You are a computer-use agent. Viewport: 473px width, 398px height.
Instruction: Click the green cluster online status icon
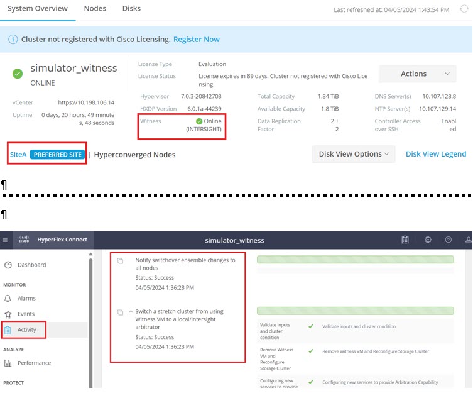18,74
